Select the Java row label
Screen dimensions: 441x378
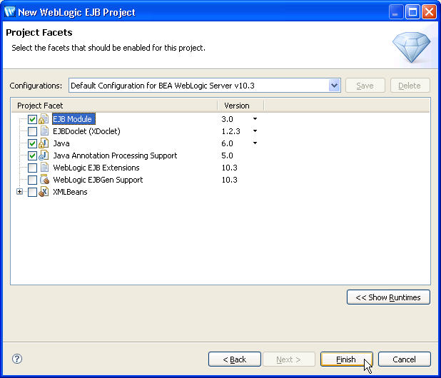click(61, 143)
